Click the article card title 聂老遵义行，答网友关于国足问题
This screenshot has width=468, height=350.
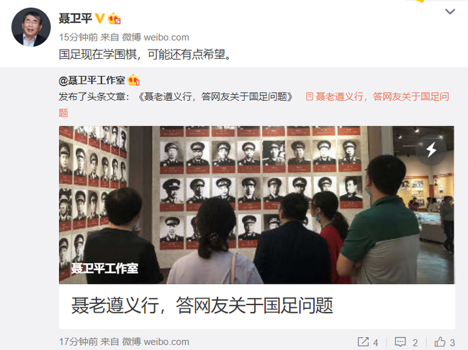202,305
